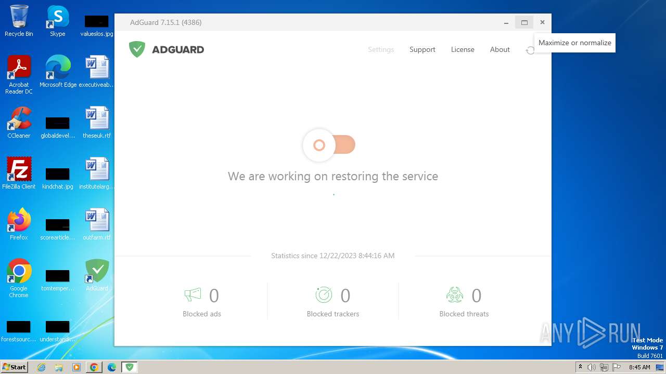Open the Skype desktop shortcut

click(x=58, y=21)
